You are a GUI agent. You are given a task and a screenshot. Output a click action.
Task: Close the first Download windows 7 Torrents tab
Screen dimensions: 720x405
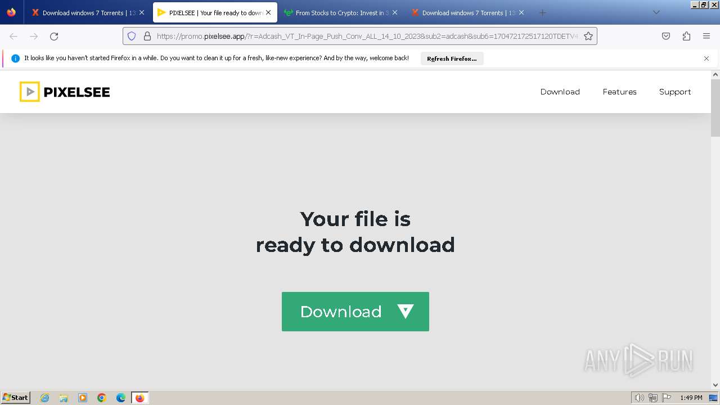142,12
